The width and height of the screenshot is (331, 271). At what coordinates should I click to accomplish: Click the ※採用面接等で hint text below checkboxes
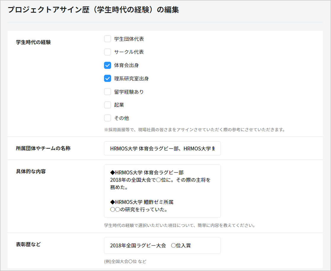pyautogui.click(x=194, y=130)
